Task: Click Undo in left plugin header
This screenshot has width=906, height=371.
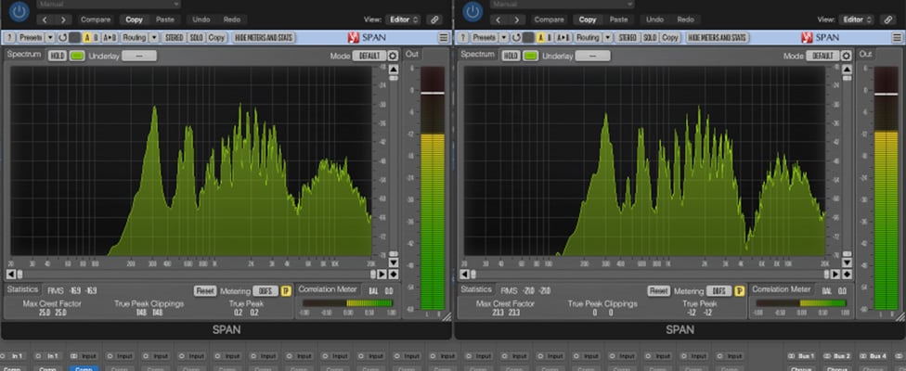Action: (x=201, y=19)
